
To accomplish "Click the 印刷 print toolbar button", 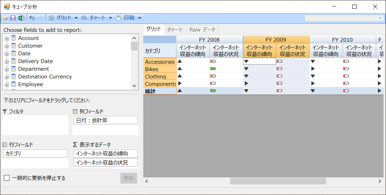I will 125,18.
